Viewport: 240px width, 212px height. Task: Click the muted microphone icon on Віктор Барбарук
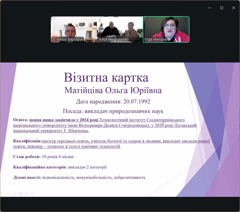54,39
